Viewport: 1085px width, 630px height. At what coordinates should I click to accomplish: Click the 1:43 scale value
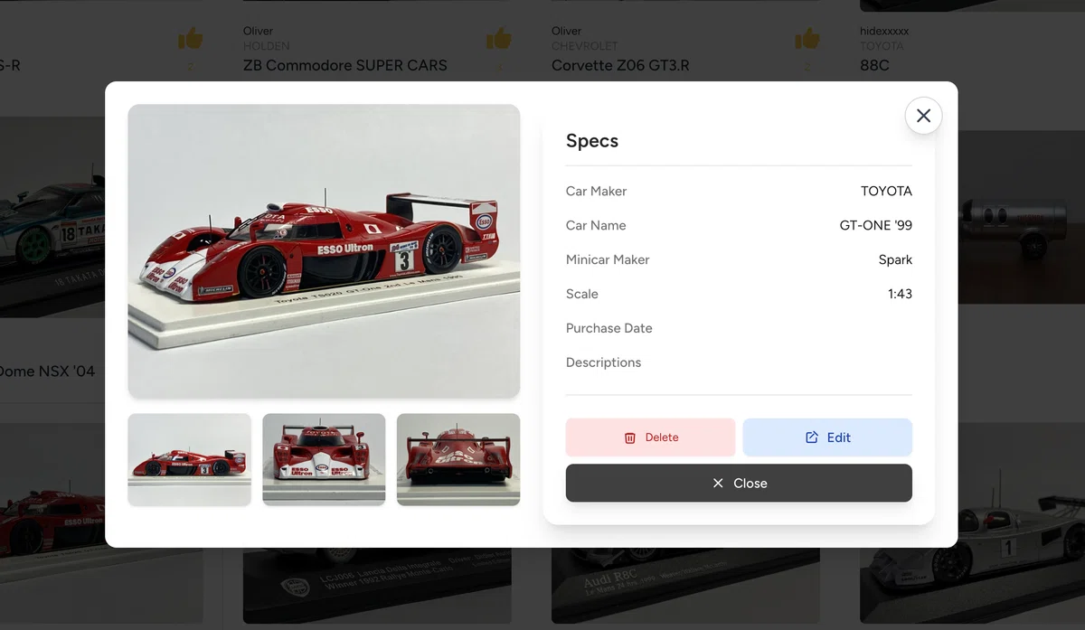(900, 294)
